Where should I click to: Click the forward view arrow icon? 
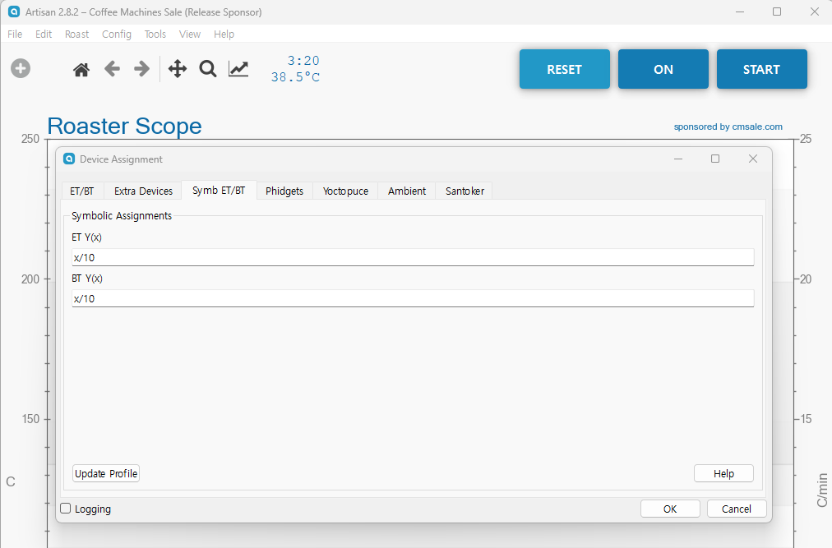click(x=141, y=69)
